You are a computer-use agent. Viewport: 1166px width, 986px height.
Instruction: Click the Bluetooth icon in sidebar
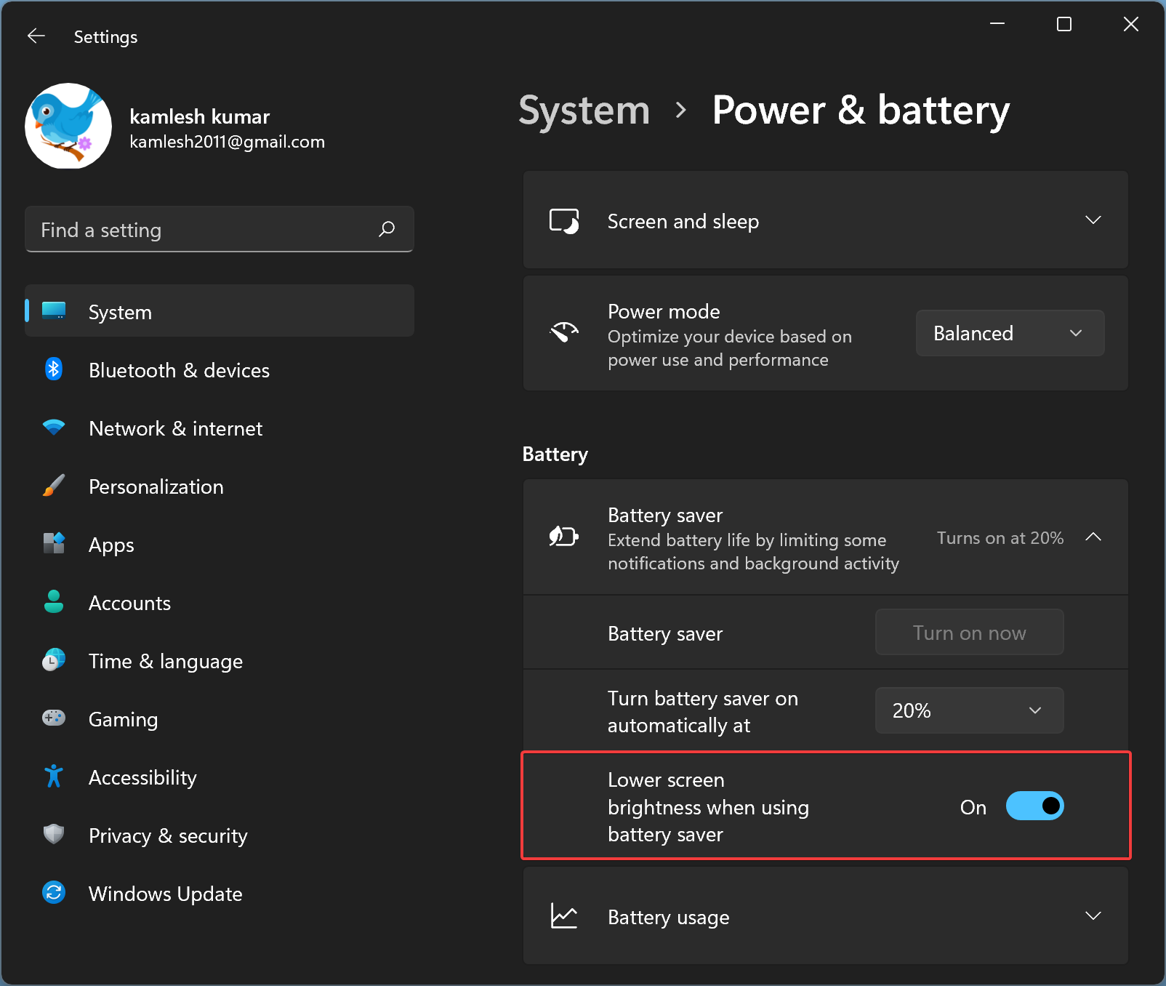click(54, 369)
